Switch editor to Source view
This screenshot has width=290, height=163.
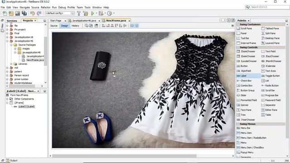click(54, 26)
